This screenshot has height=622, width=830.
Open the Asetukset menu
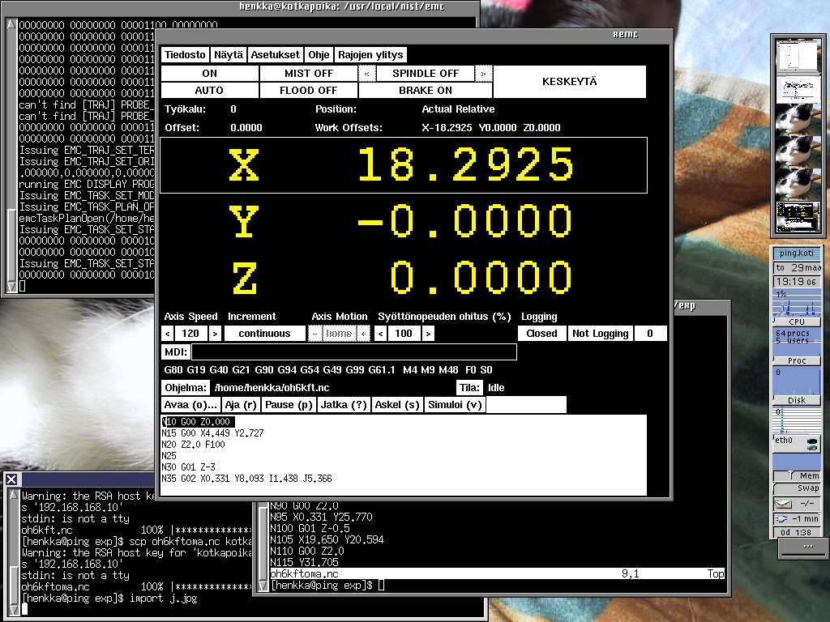[275, 55]
